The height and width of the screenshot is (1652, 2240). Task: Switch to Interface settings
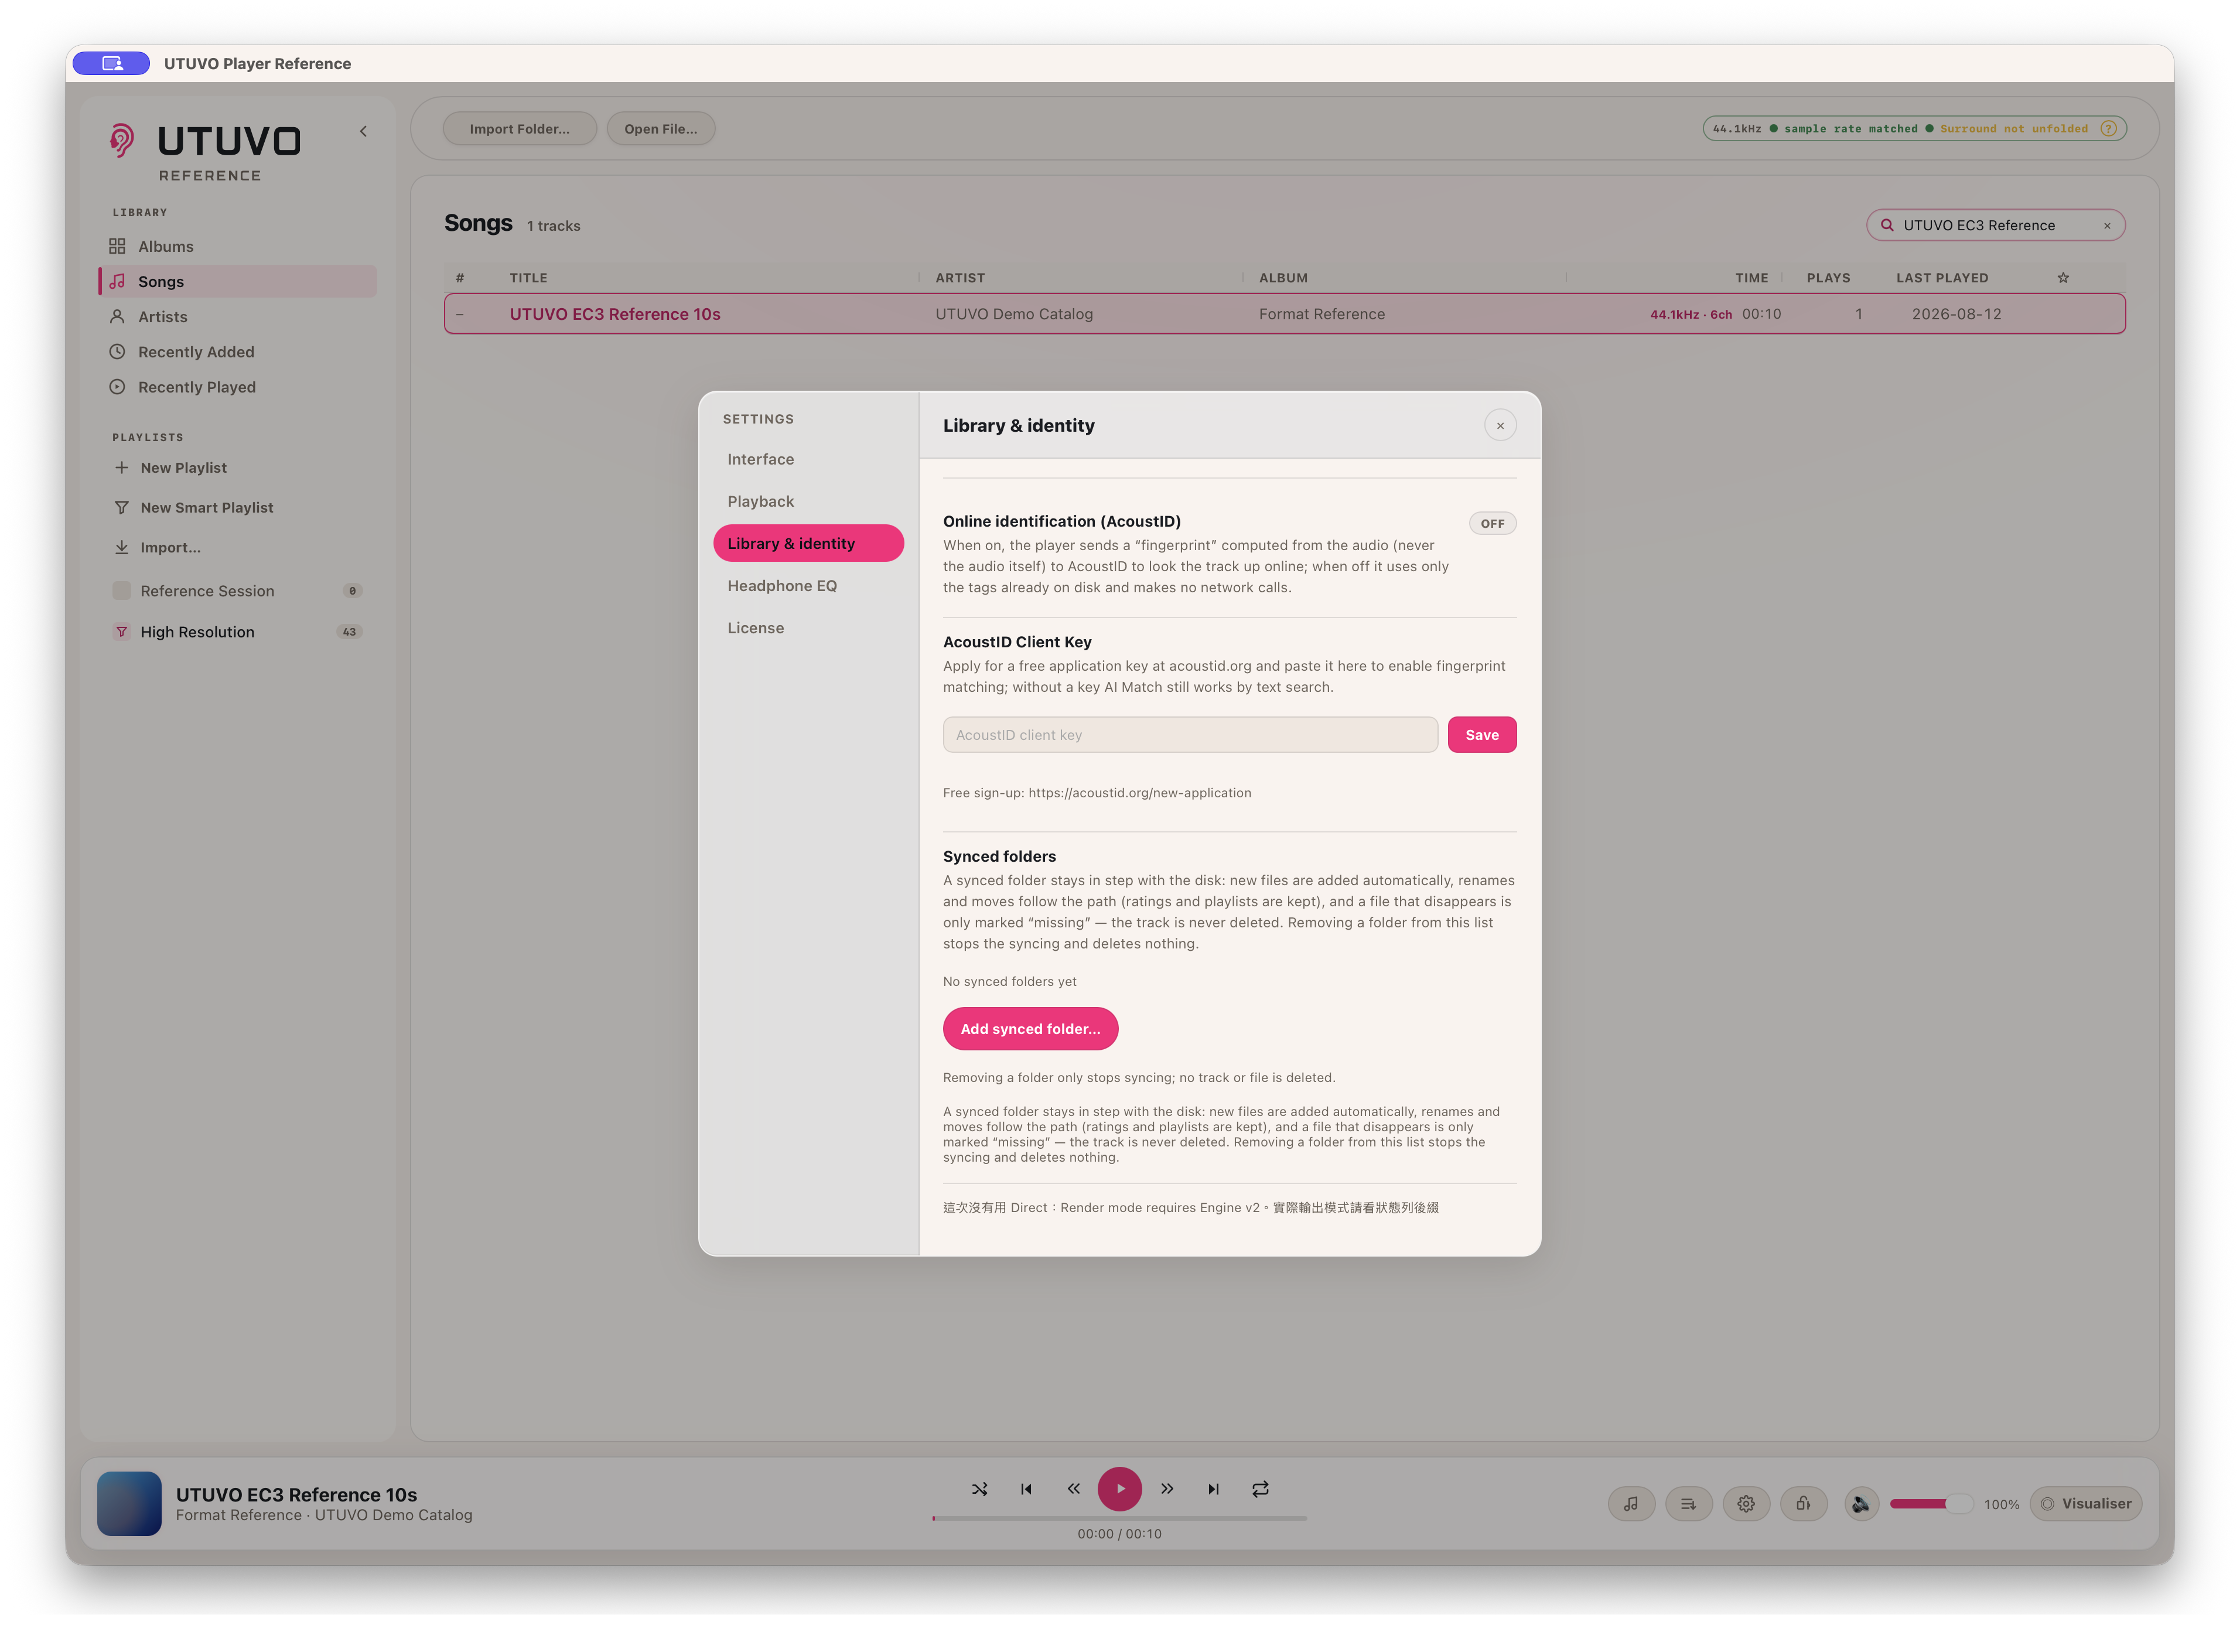[808, 459]
